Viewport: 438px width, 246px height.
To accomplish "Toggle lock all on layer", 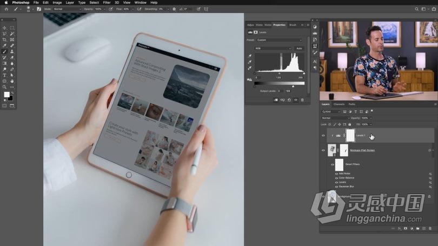I will tap(350, 124).
